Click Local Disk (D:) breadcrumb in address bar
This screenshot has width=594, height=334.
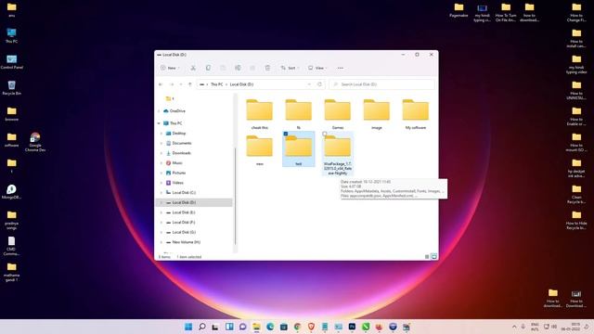coord(241,84)
